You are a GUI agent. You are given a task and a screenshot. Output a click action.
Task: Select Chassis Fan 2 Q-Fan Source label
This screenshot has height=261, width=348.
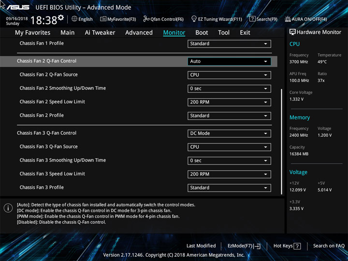[49, 74]
